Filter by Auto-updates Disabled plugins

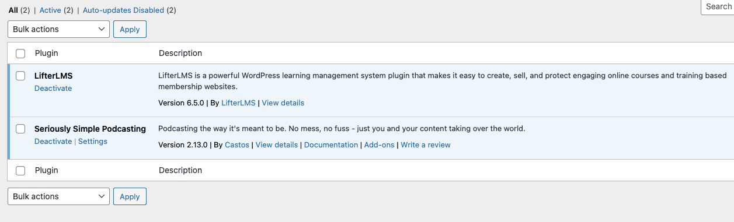[x=123, y=10]
